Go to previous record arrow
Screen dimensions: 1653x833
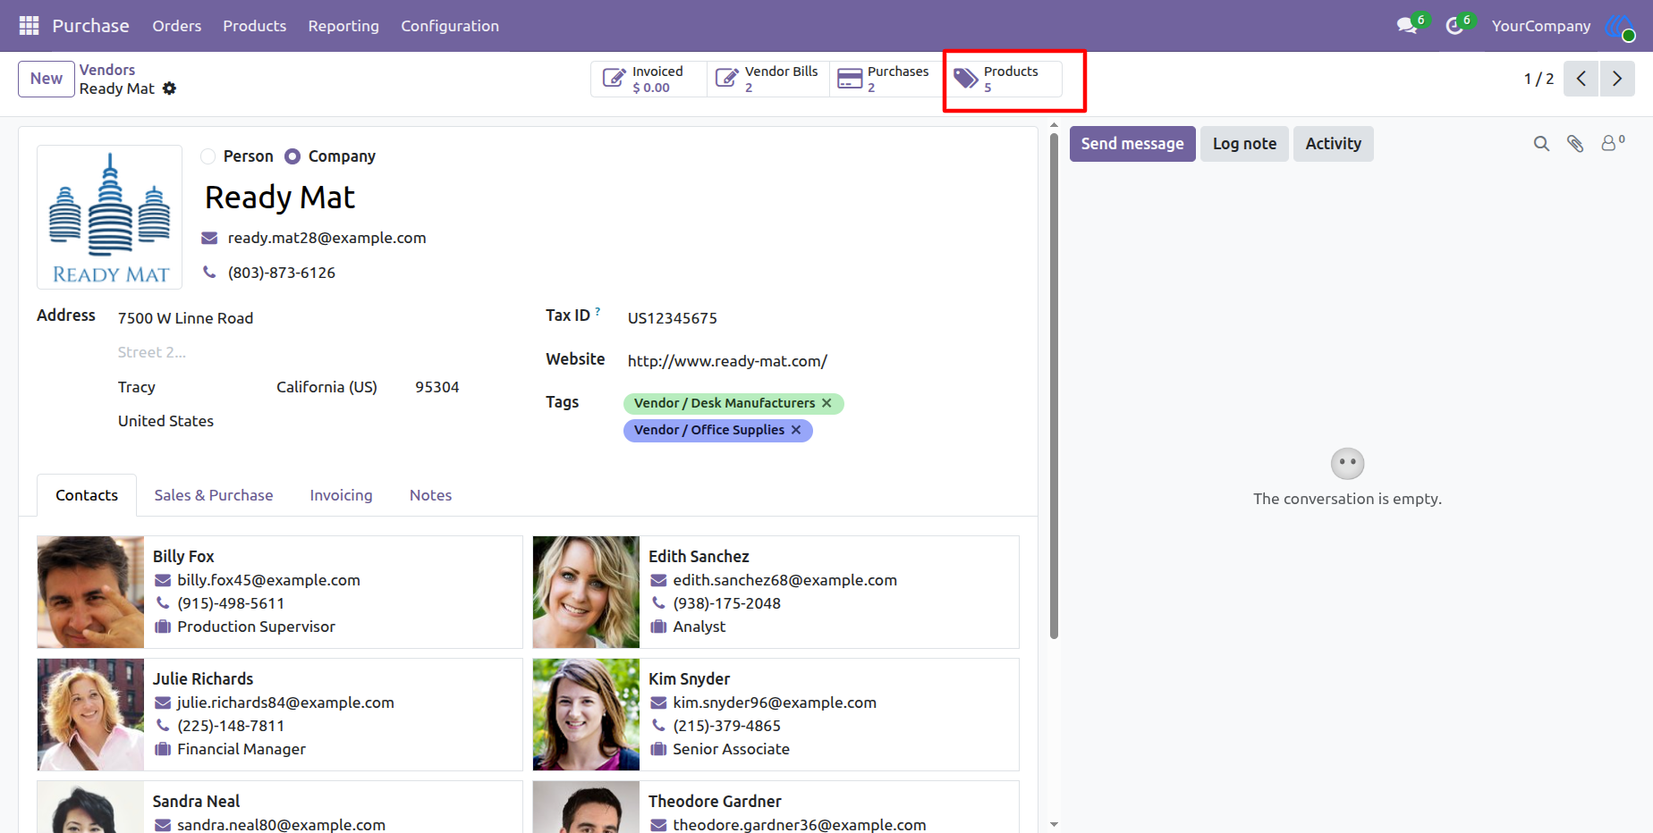pos(1581,79)
